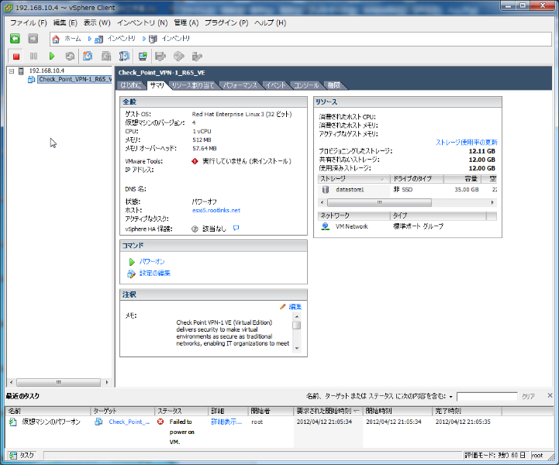Image resolution: width=559 pixels, height=465 pixels.
Task: Open the Home icon in the navigation bar
Action: (56, 39)
